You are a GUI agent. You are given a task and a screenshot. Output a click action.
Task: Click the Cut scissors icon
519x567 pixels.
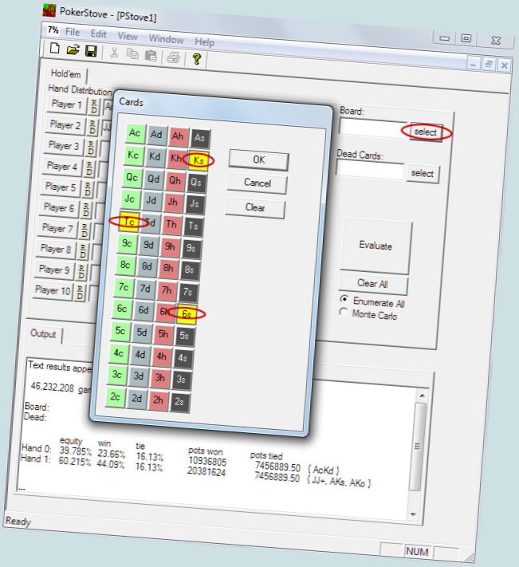pos(114,53)
